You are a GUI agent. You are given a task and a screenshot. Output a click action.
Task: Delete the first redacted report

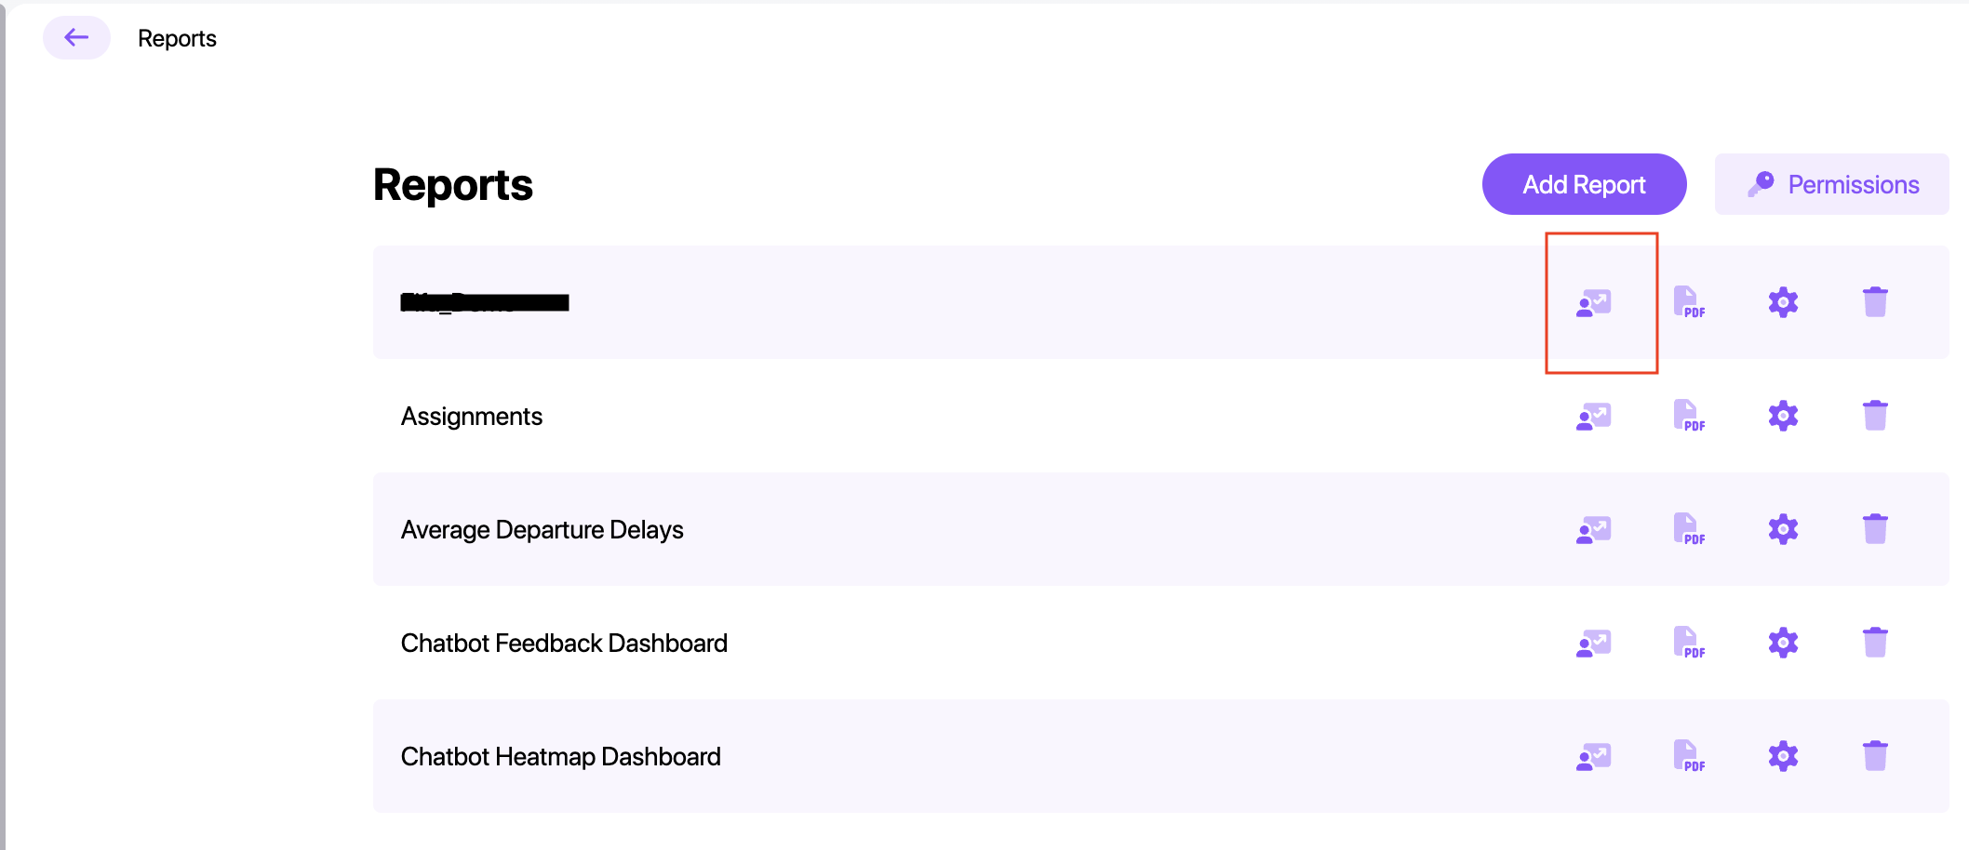1875,302
